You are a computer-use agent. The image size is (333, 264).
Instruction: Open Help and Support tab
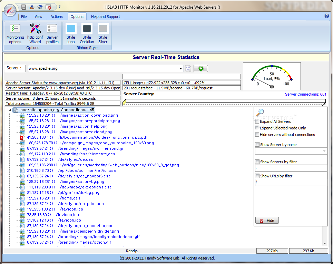coord(106,17)
